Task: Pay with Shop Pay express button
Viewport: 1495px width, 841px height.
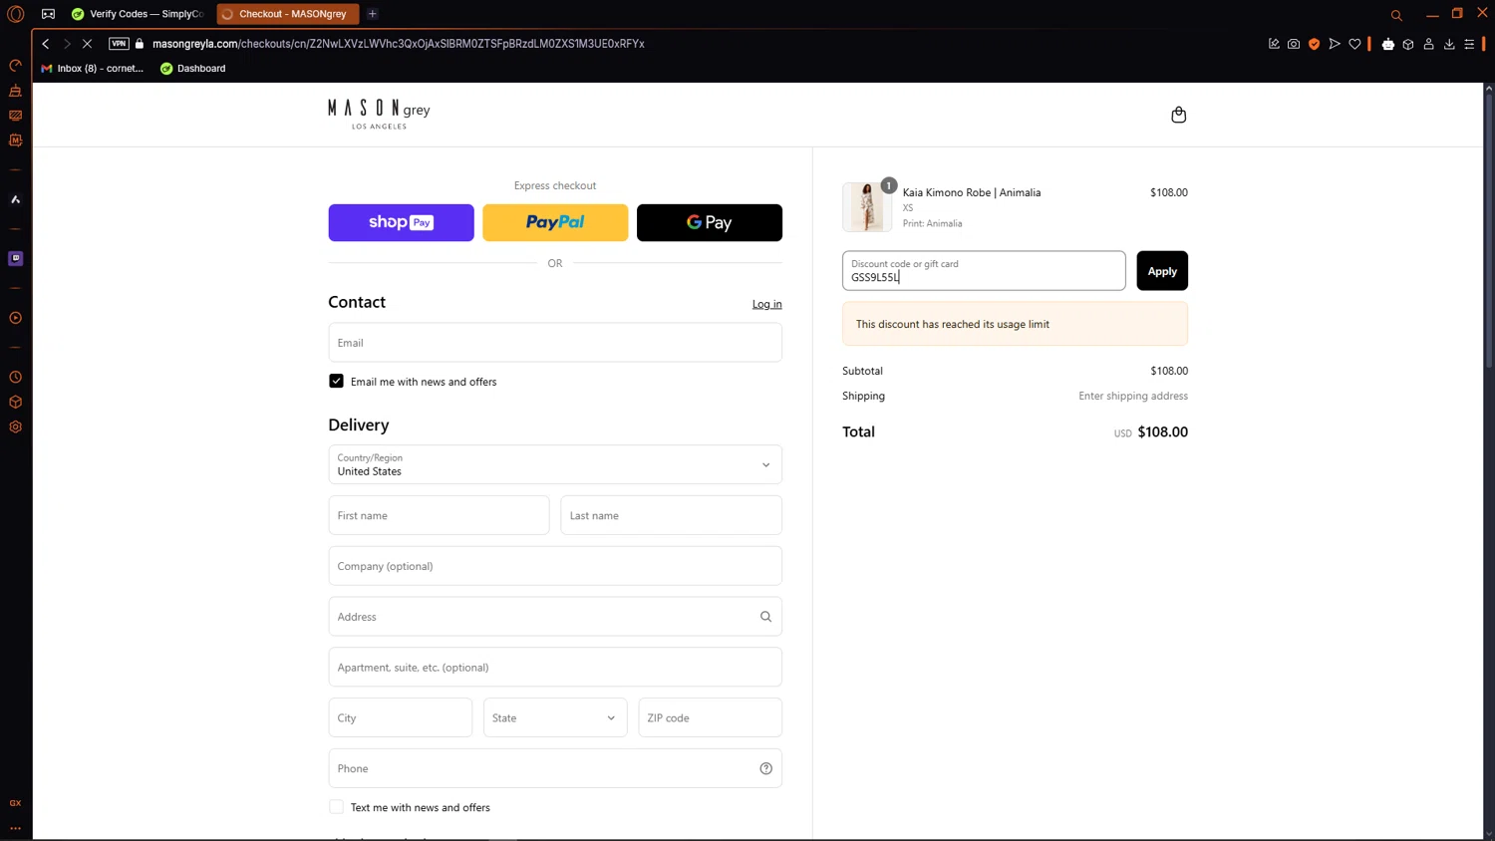Action: tap(401, 222)
